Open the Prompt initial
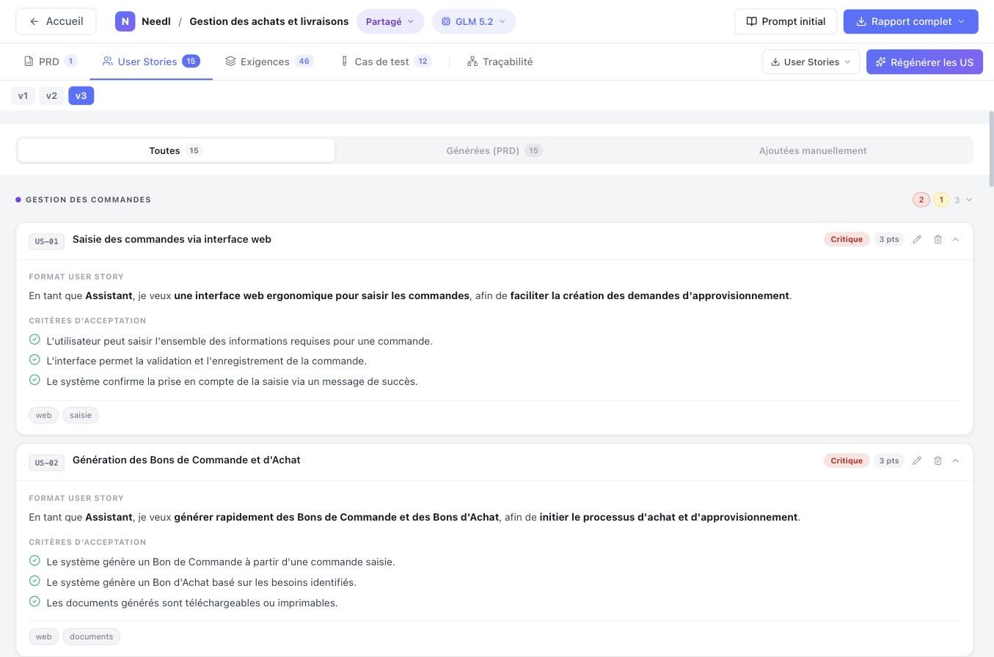Screen dimensions: 994x657 pyautogui.click(x=786, y=21)
